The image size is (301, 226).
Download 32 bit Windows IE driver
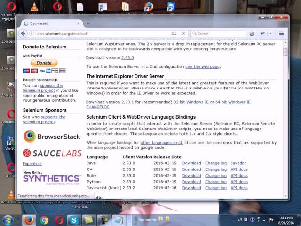pos(191,102)
